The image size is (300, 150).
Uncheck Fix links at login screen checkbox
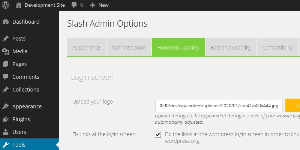click(x=158, y=135)
